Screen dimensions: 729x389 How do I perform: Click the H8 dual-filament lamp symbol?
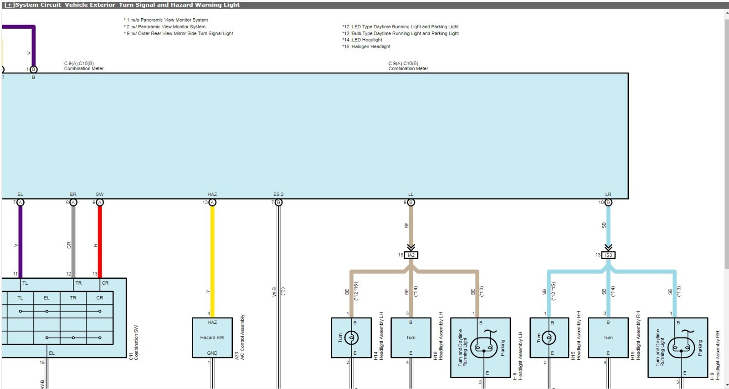coord(483,348)
